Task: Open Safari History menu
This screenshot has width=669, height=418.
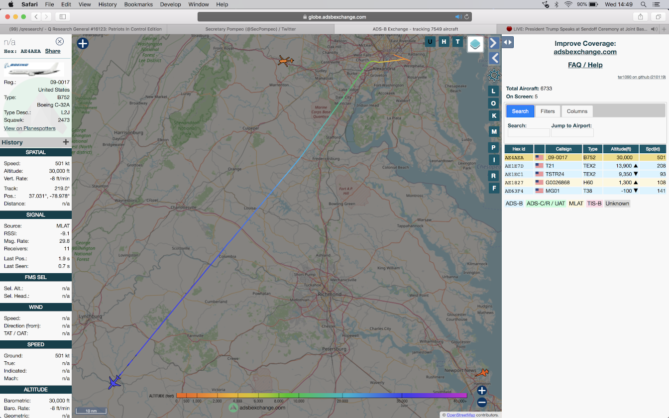Action: coord(107,4)
